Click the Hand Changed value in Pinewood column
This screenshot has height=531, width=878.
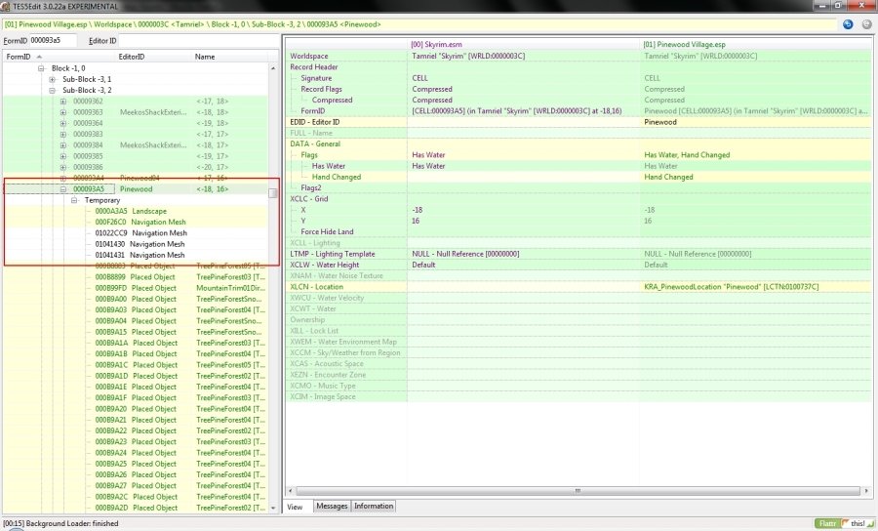[668, 177]
